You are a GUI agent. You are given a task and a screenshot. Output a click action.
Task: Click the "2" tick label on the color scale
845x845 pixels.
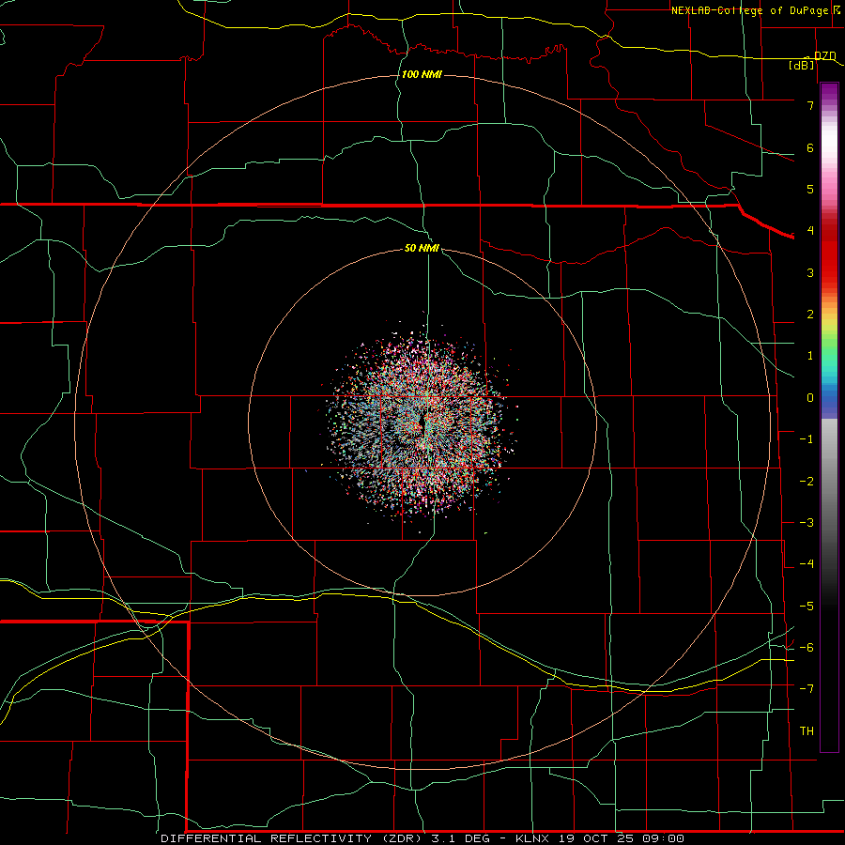click(x=810, y=315)
